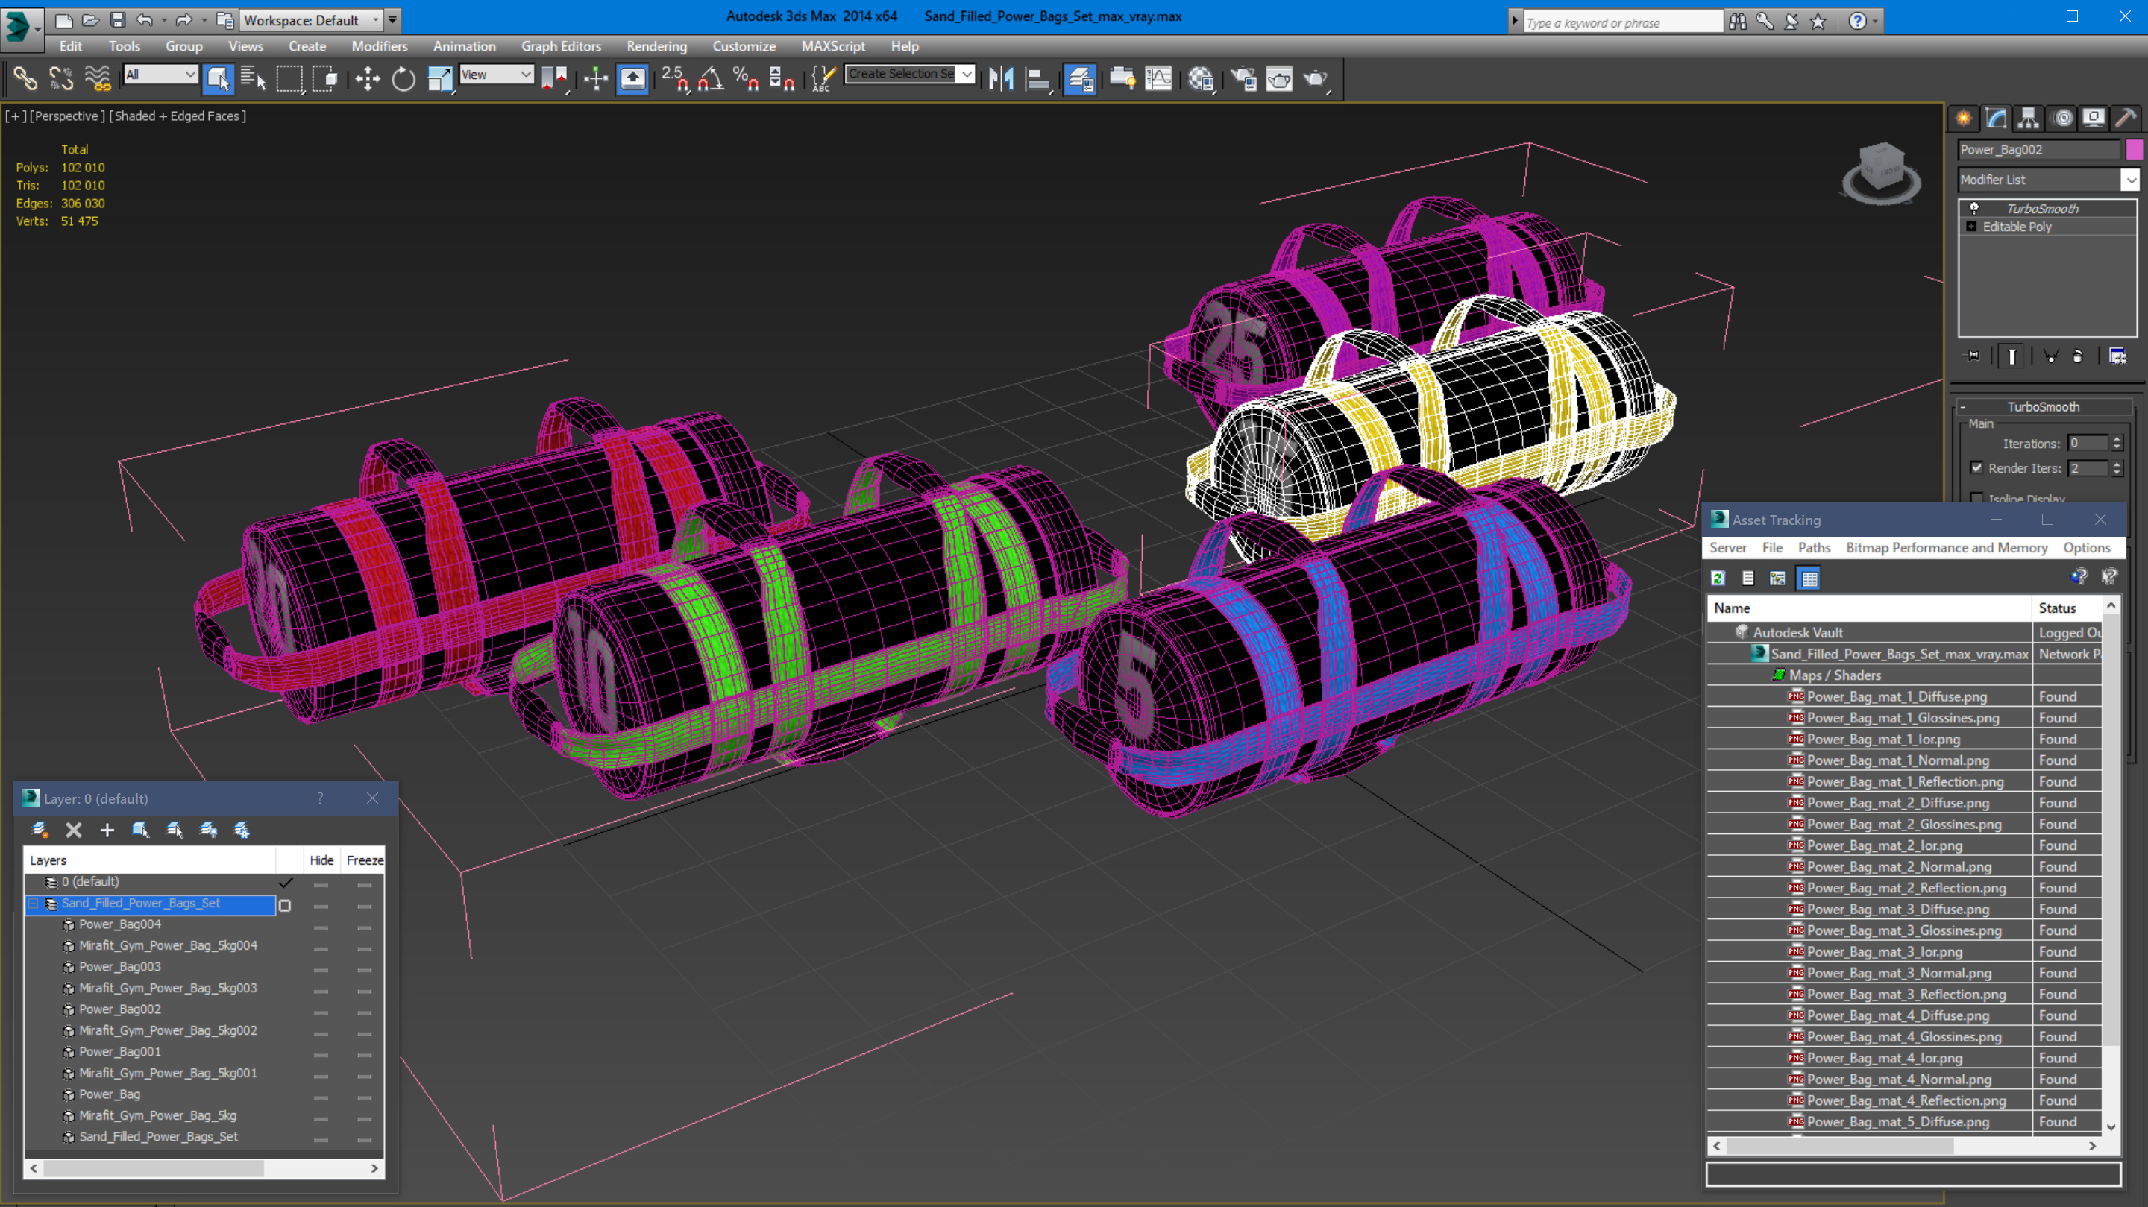Open Render Setup icon

1243,79
